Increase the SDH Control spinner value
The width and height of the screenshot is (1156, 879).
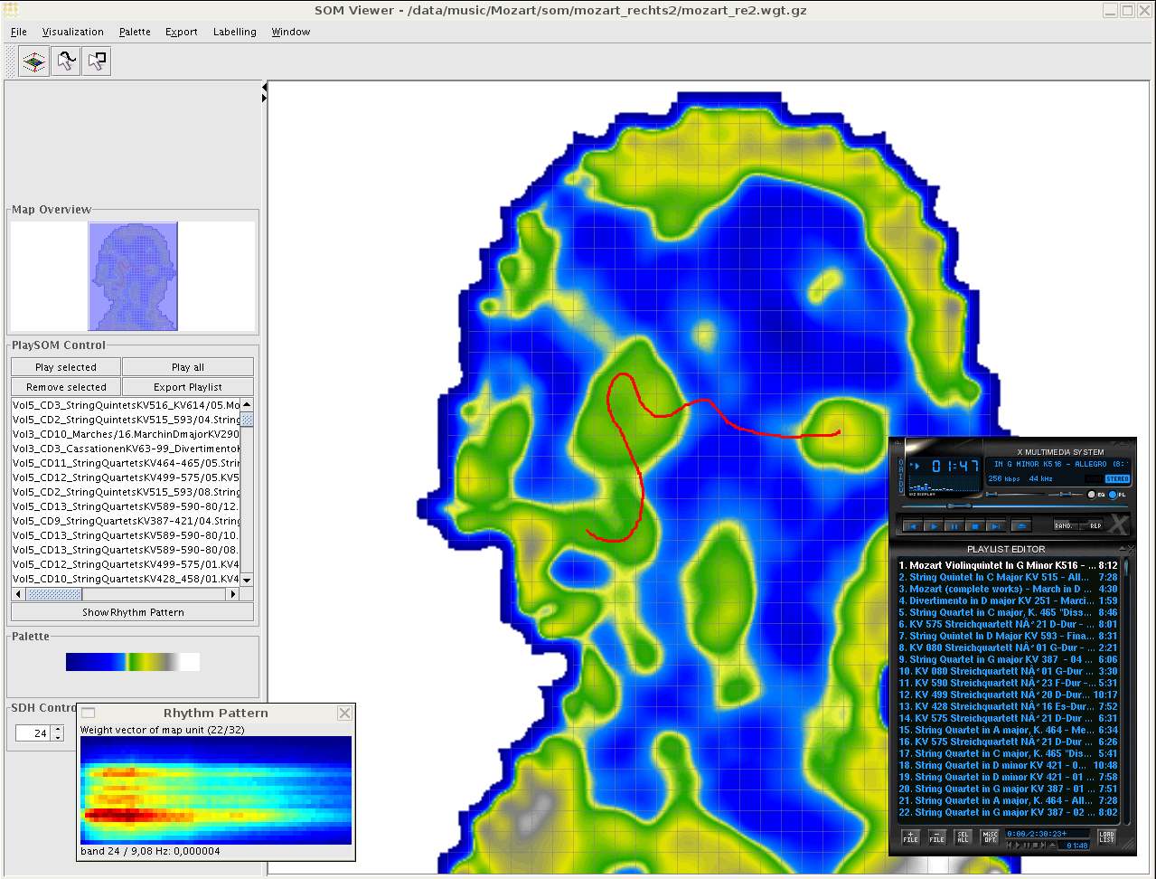[x=59, y=729]
